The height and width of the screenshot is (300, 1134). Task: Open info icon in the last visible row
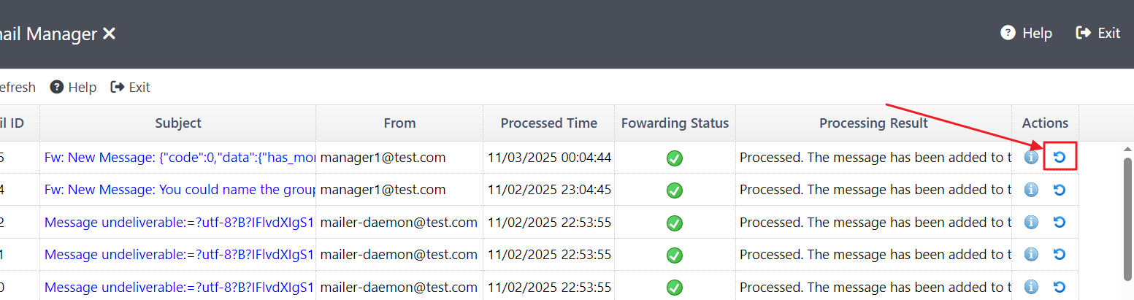tap(1031, 286)
